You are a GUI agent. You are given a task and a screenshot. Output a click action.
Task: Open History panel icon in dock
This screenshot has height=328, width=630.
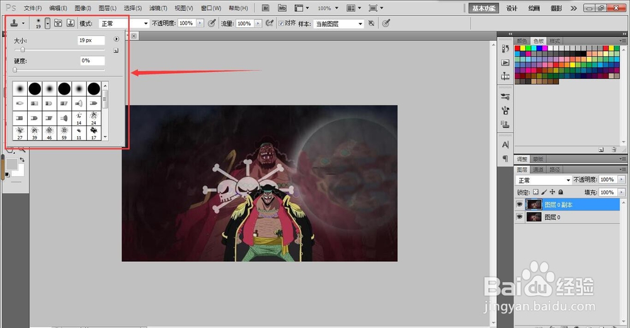(505, 49)
